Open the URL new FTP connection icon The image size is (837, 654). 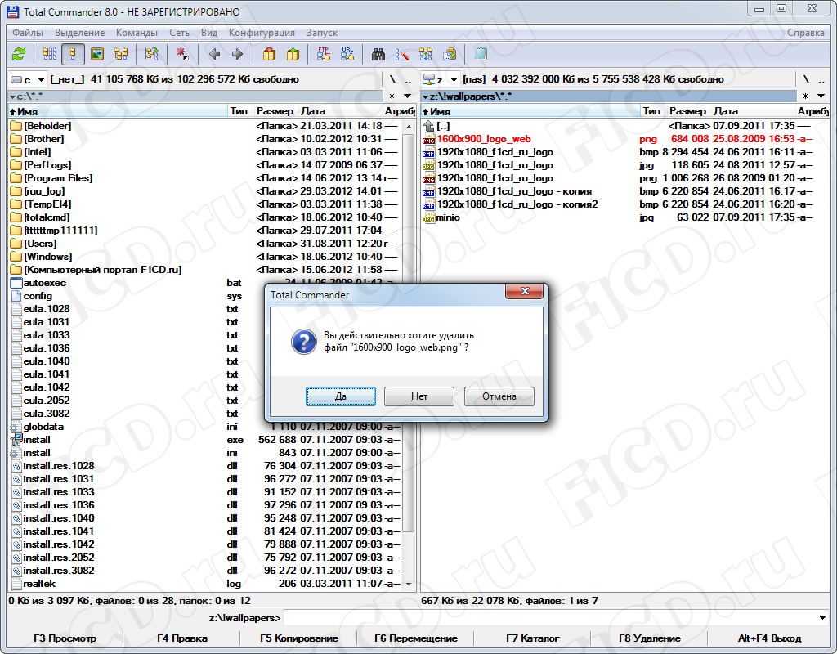pyautogui.click(x=347, y=54)
